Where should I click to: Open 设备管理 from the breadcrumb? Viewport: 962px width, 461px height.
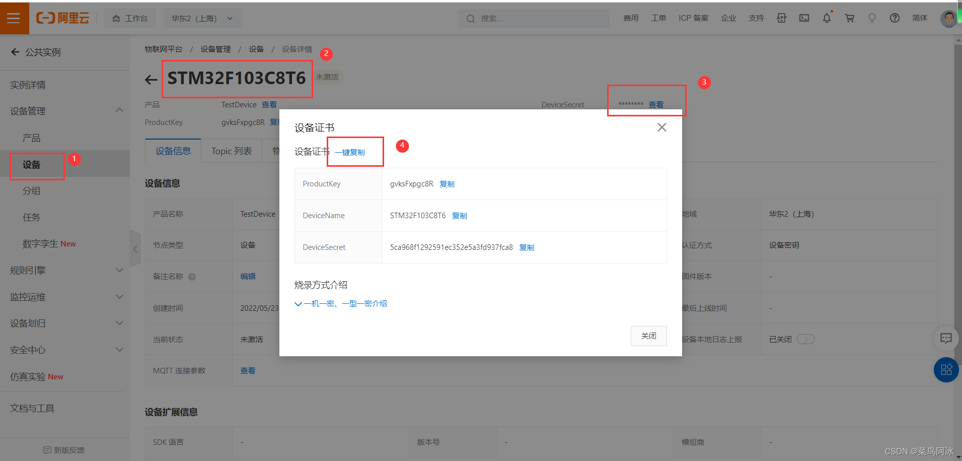[215, 49]
